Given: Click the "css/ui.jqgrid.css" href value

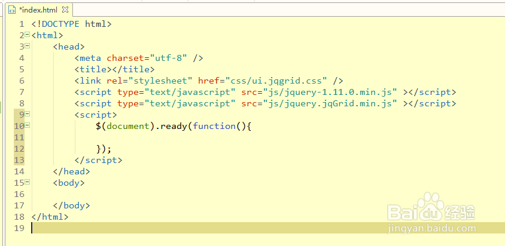Looking at the screenshot, I should tap(276, 81).
